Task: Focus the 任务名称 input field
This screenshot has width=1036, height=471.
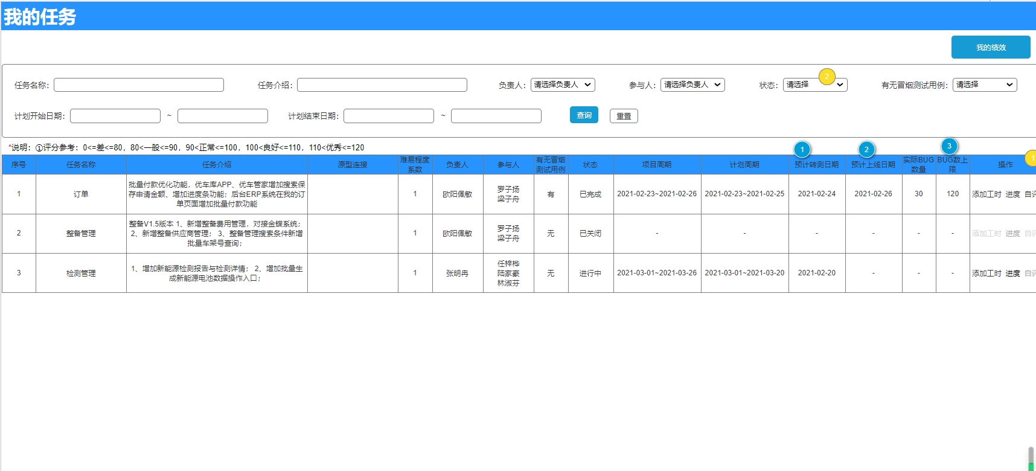Action: (139, 85)
